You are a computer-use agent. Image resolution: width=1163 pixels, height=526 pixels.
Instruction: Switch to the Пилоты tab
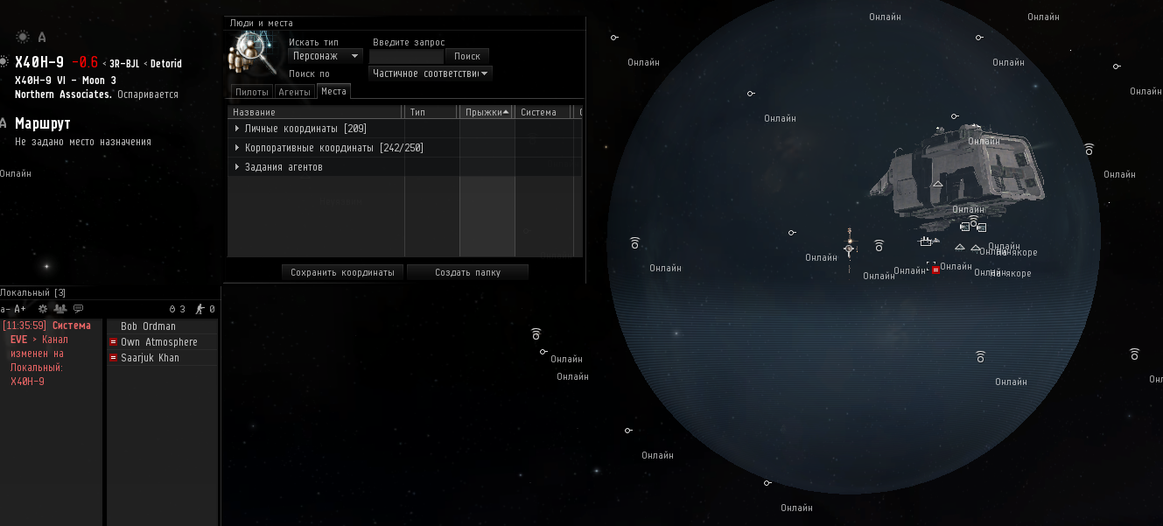point(252,92)
